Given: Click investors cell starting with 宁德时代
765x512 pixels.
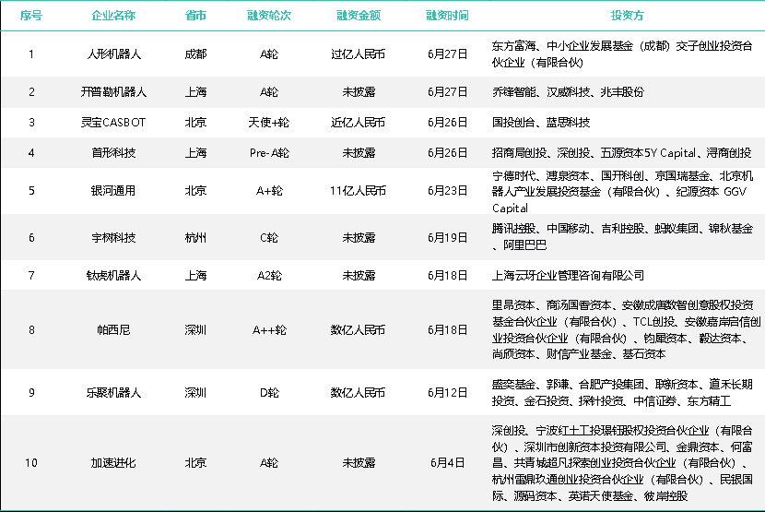Looking at the screenshot, I should point(622,192).
